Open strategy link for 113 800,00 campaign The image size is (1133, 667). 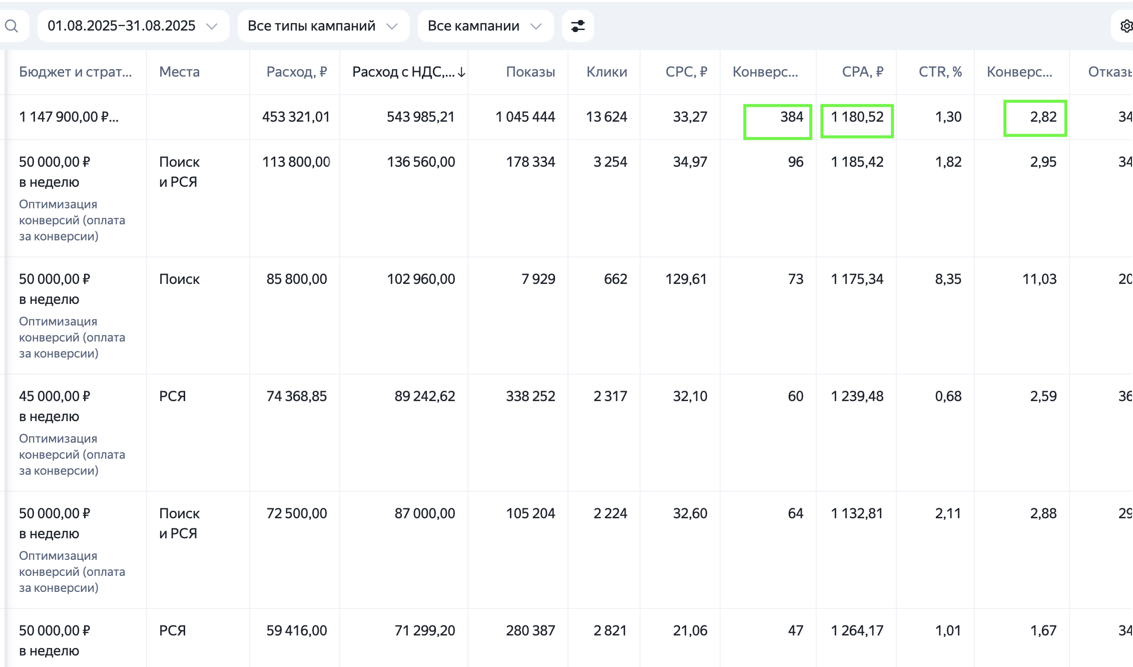pyautogui.click(x=72, y=220)
